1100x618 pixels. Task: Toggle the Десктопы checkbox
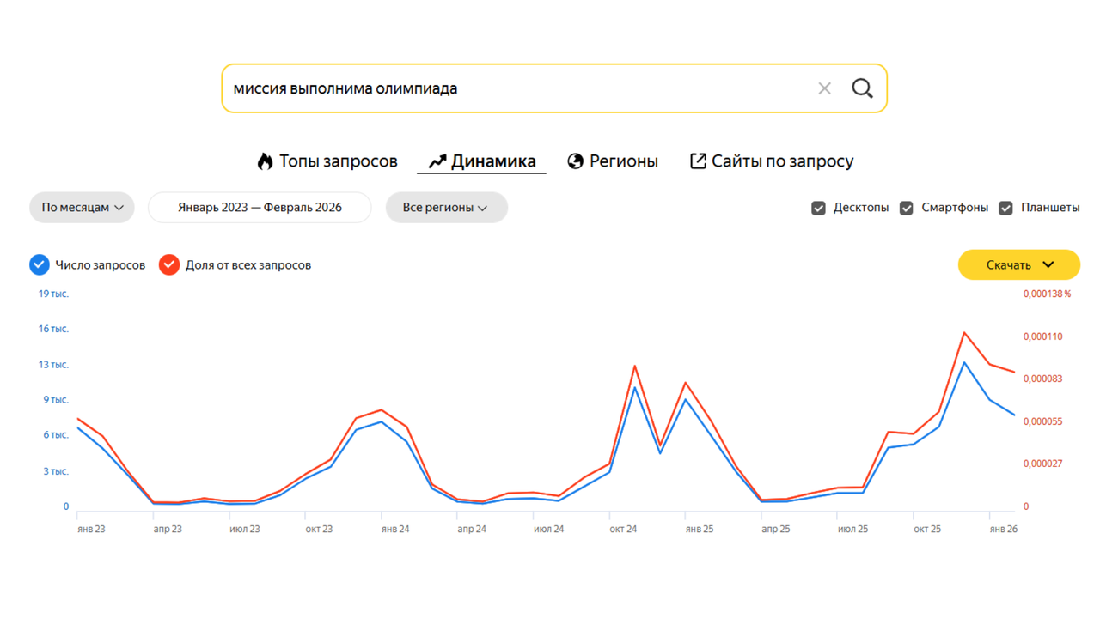pyautogui.click(x=818, y=208)
